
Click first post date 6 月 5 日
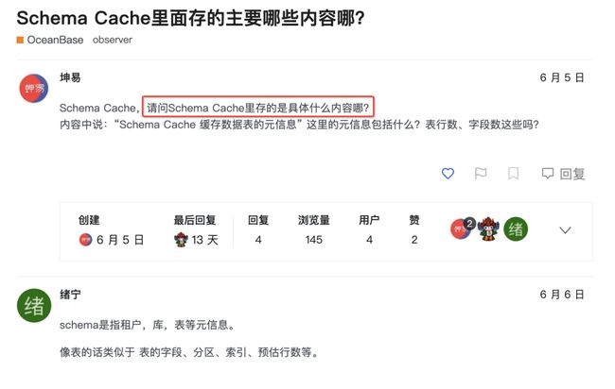[562, 77]
